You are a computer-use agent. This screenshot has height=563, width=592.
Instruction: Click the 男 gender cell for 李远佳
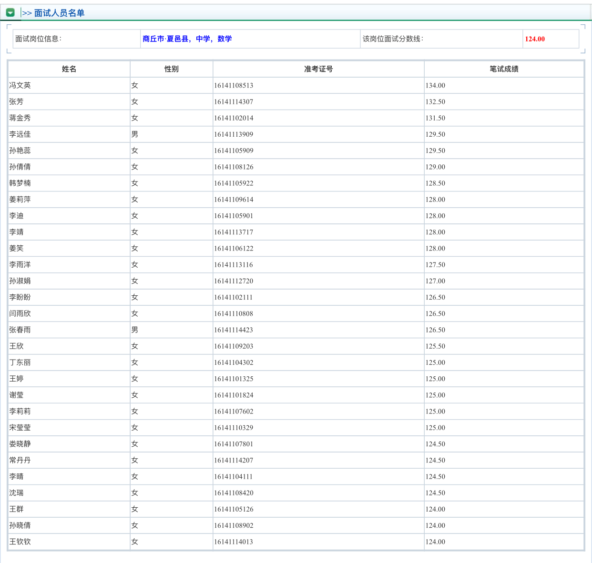pos(135,134)
